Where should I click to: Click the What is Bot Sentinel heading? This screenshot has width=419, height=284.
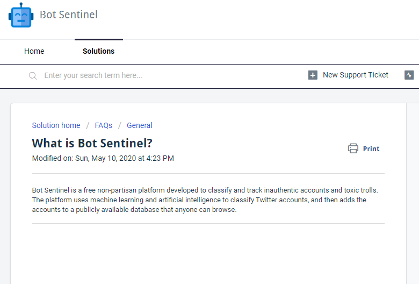click(92, 143)
